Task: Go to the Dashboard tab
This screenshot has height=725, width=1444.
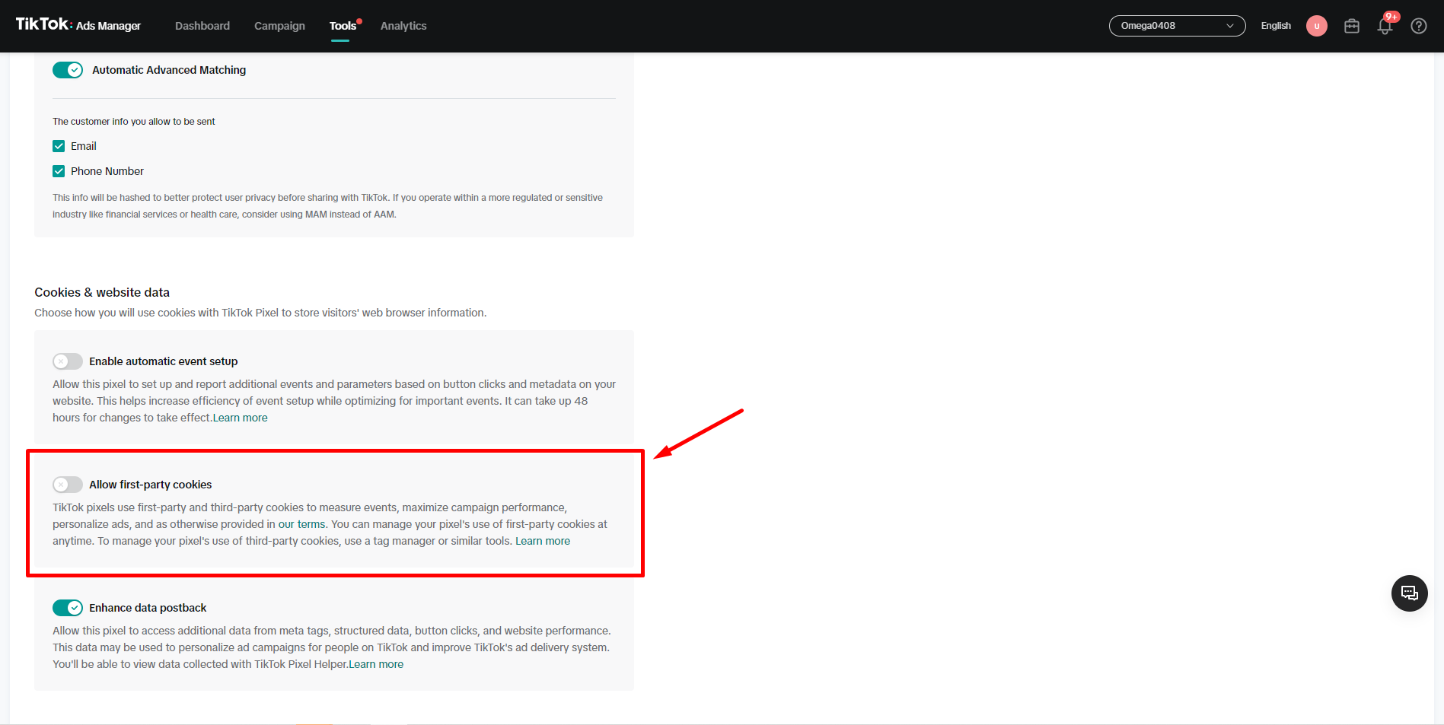Action: (x=202, y=26)
